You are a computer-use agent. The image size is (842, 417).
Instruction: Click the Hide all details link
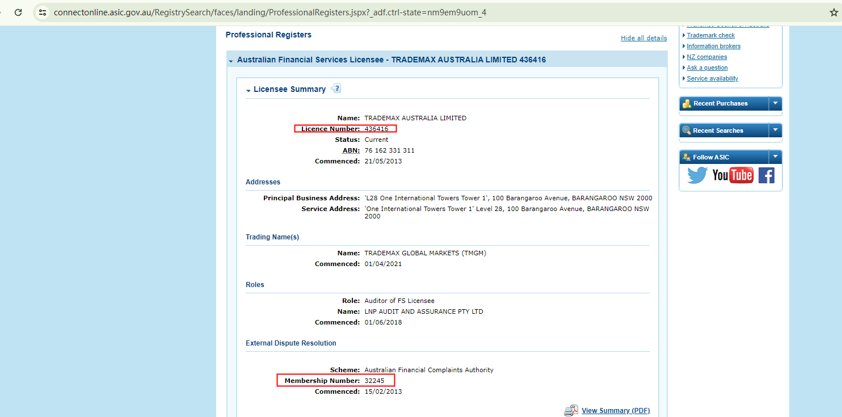(x=644, y=38)
